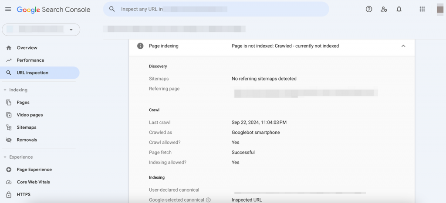This screenshot has height=203, width=446.
Task: Click the 'User-declared canonical' label
Action: coord(174,190)
